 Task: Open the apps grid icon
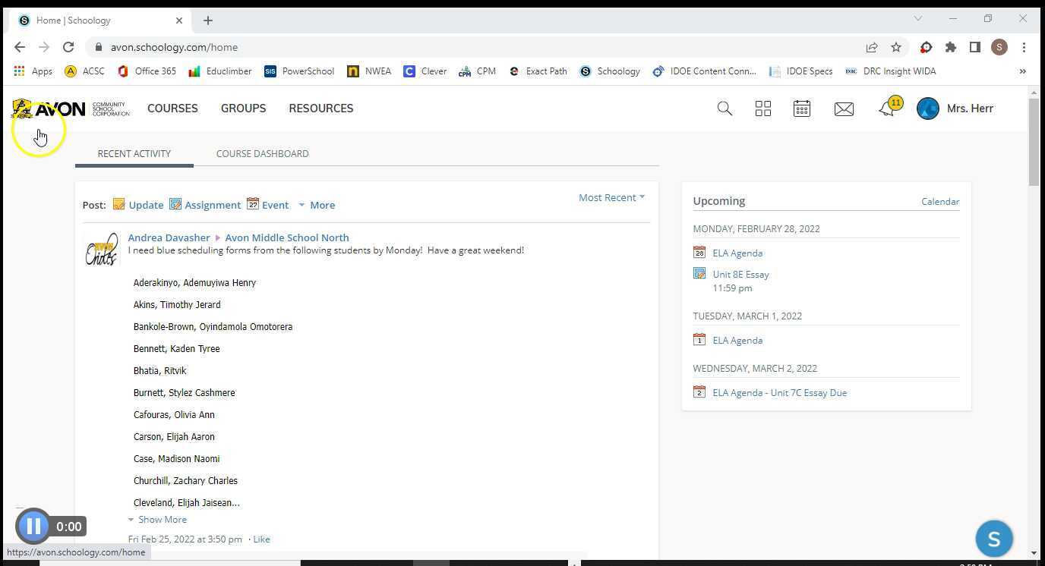(762, 108)
